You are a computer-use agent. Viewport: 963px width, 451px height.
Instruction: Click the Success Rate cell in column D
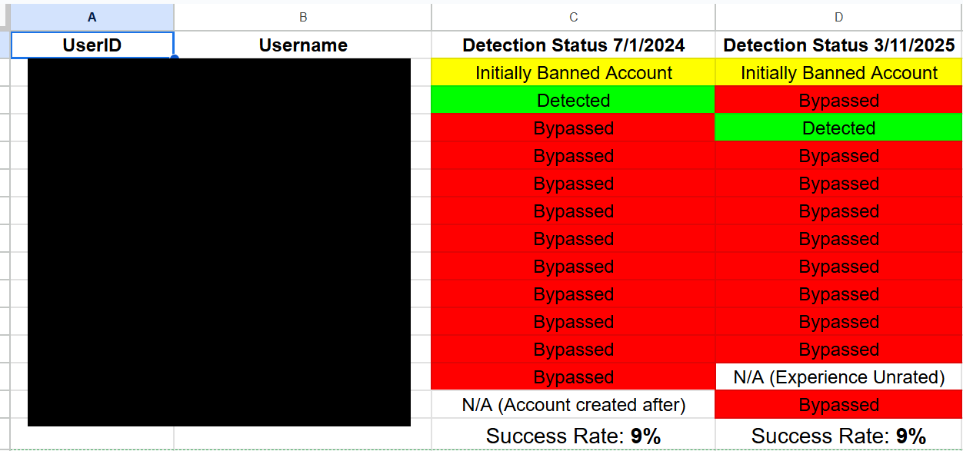838,436
